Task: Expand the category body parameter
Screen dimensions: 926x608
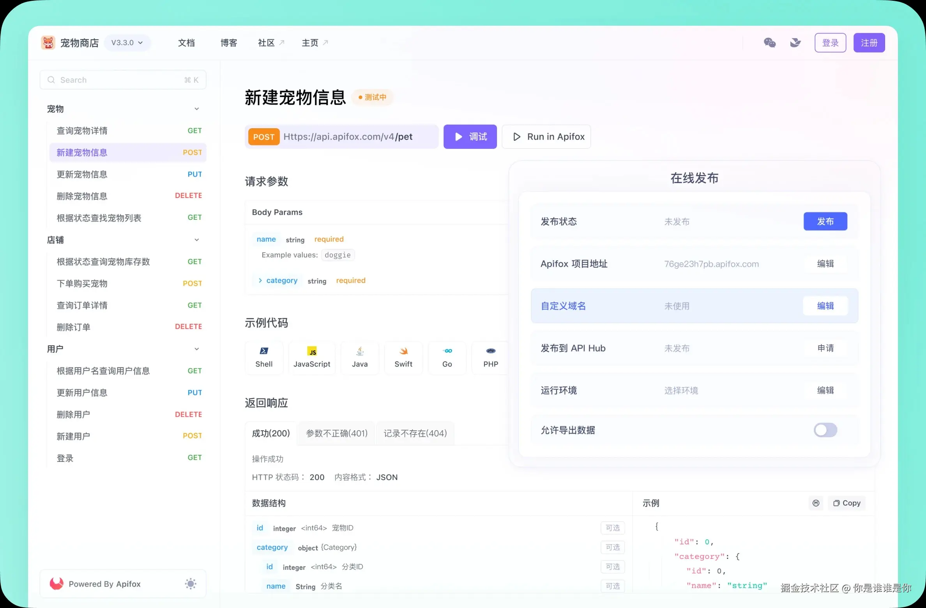Action: pos(260,280)
